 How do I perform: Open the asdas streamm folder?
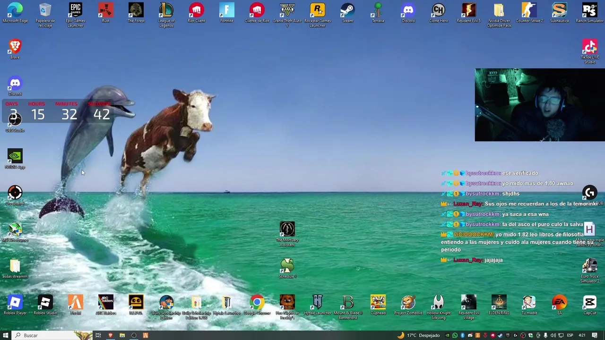pos(15,269)
